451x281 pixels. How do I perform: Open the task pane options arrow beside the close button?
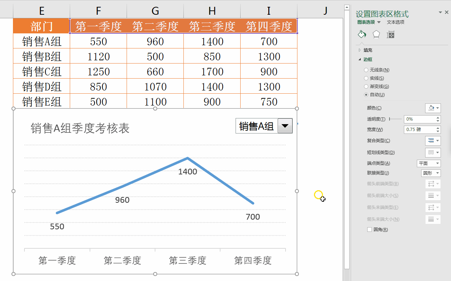click(x=441, y=12)
